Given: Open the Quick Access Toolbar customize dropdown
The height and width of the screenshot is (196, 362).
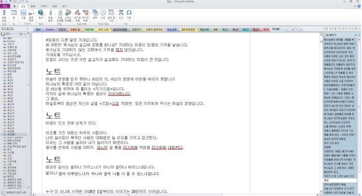Looking at the screenshot, I should coord(27,2).
